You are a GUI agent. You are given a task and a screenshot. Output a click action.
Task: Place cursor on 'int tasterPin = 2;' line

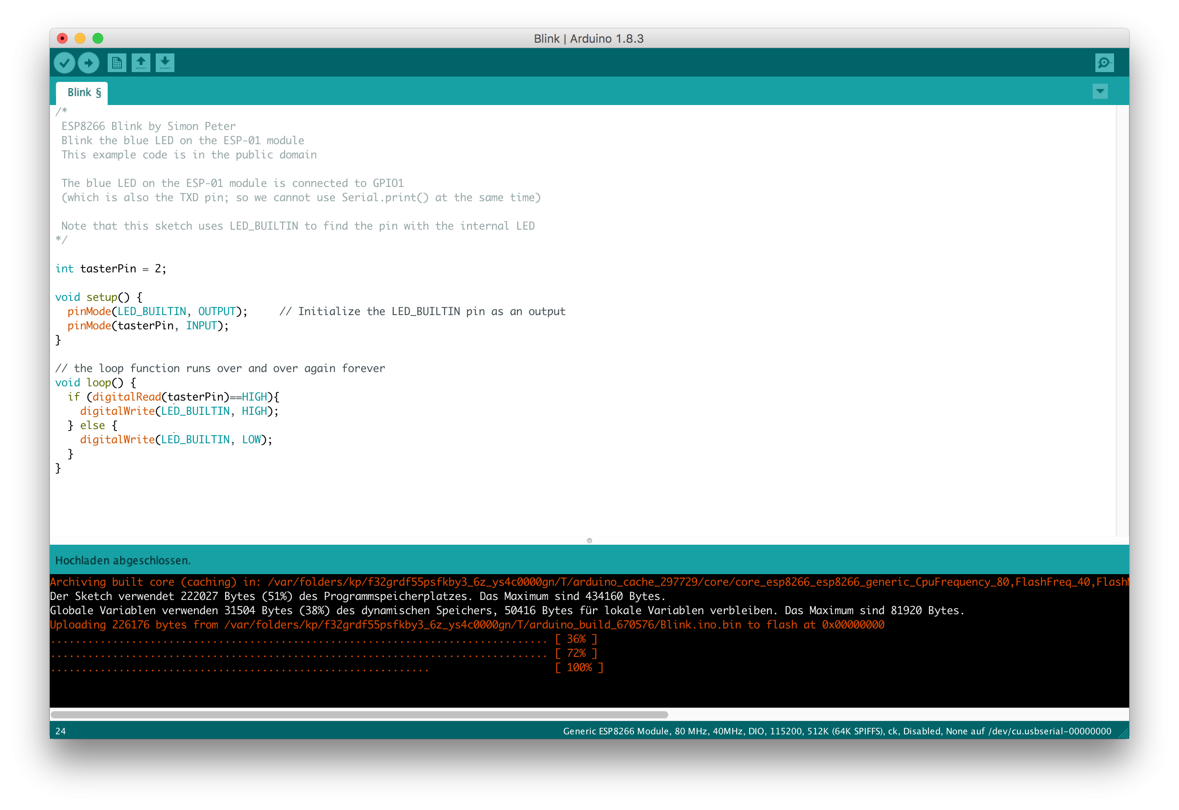[111, 268]
